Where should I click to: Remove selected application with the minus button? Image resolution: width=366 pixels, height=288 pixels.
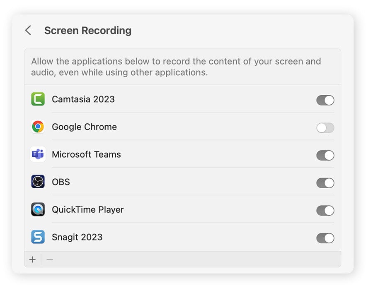(x=50, y=259)
